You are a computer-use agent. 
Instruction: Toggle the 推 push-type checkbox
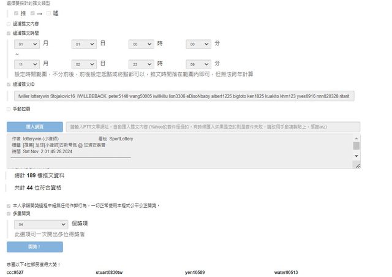tap(17, 12)
